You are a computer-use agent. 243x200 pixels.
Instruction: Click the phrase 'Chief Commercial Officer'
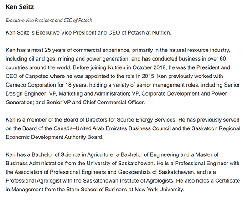[x=113, y=103]
